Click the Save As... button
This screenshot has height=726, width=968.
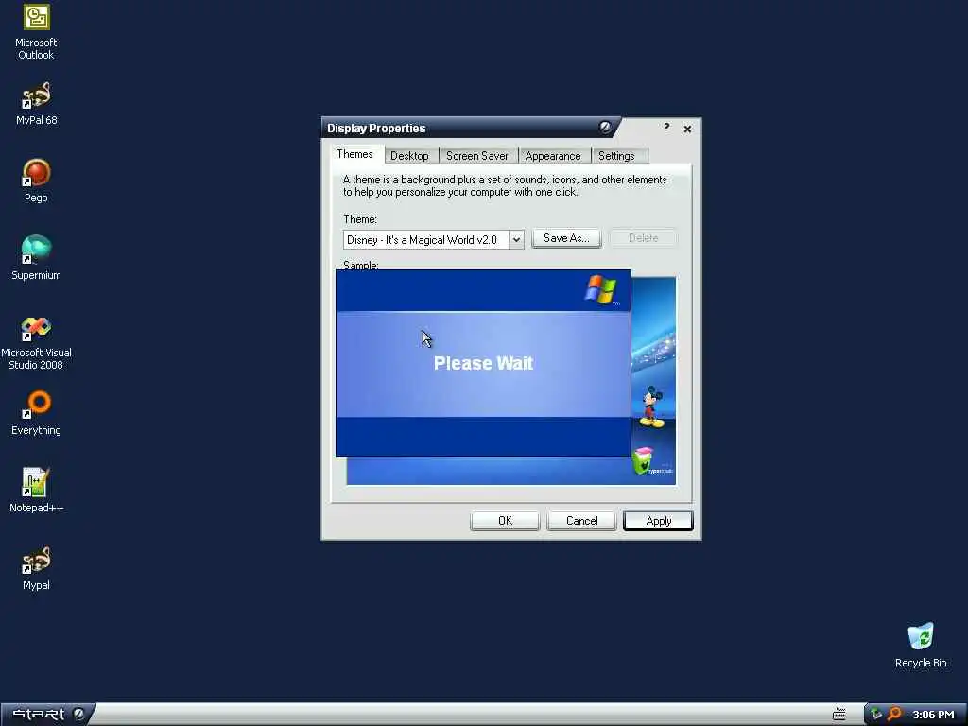[566, 238]
